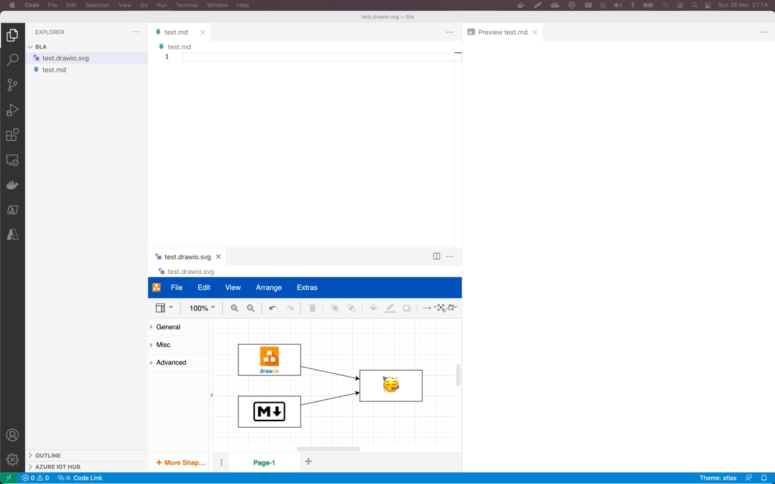
Task: Click the vertical scrollbar of the canvas
Action: point(458,375)
